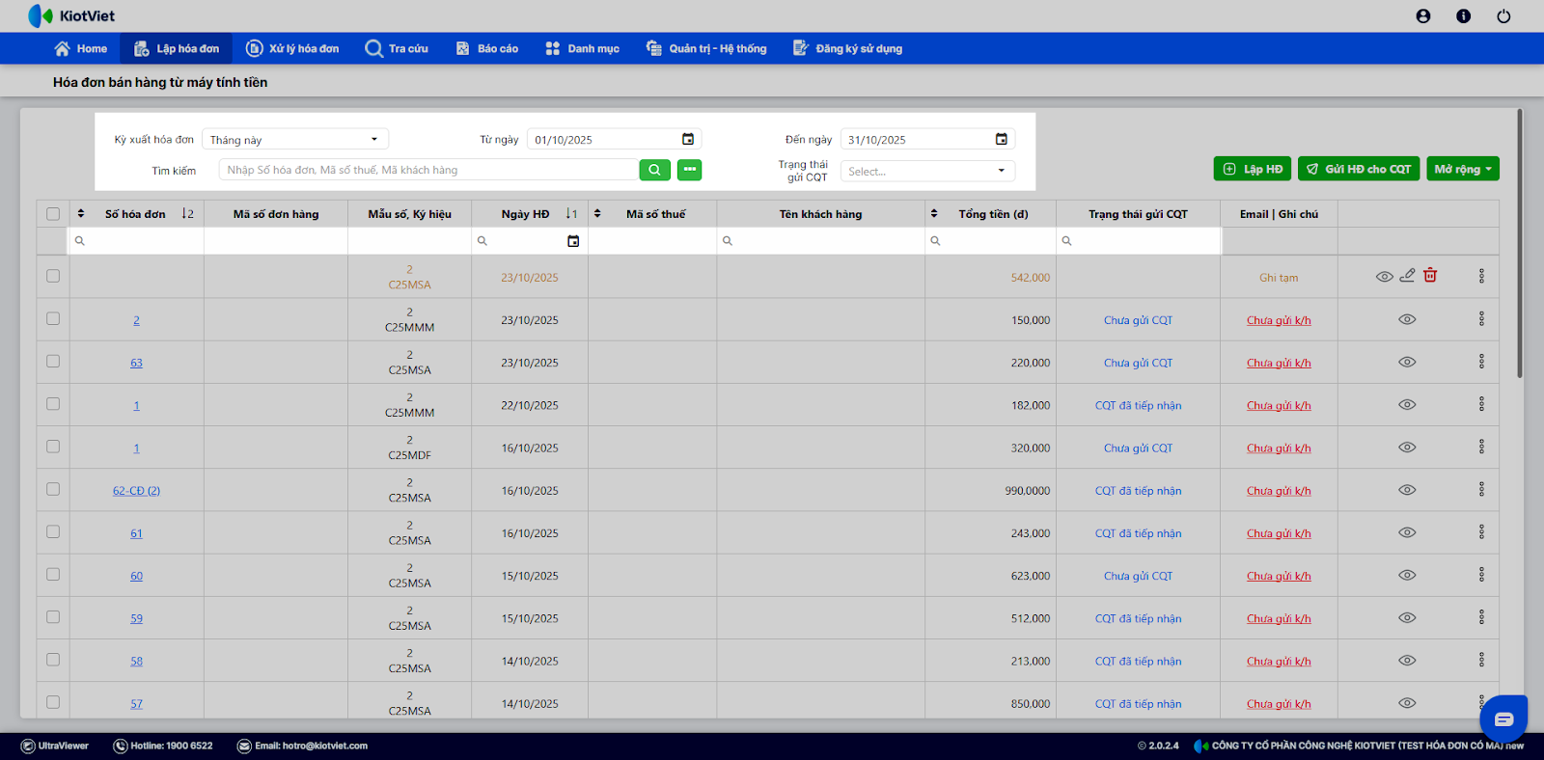Sort by Số hóa đơn column
Viewport: 1544px width, 760px height.
click(81, 214)
